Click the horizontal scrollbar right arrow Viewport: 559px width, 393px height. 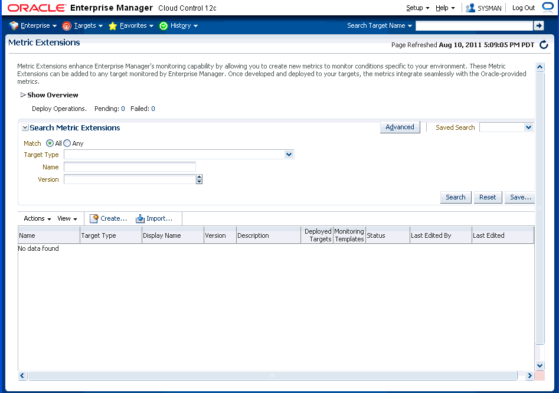pos(529,375)
